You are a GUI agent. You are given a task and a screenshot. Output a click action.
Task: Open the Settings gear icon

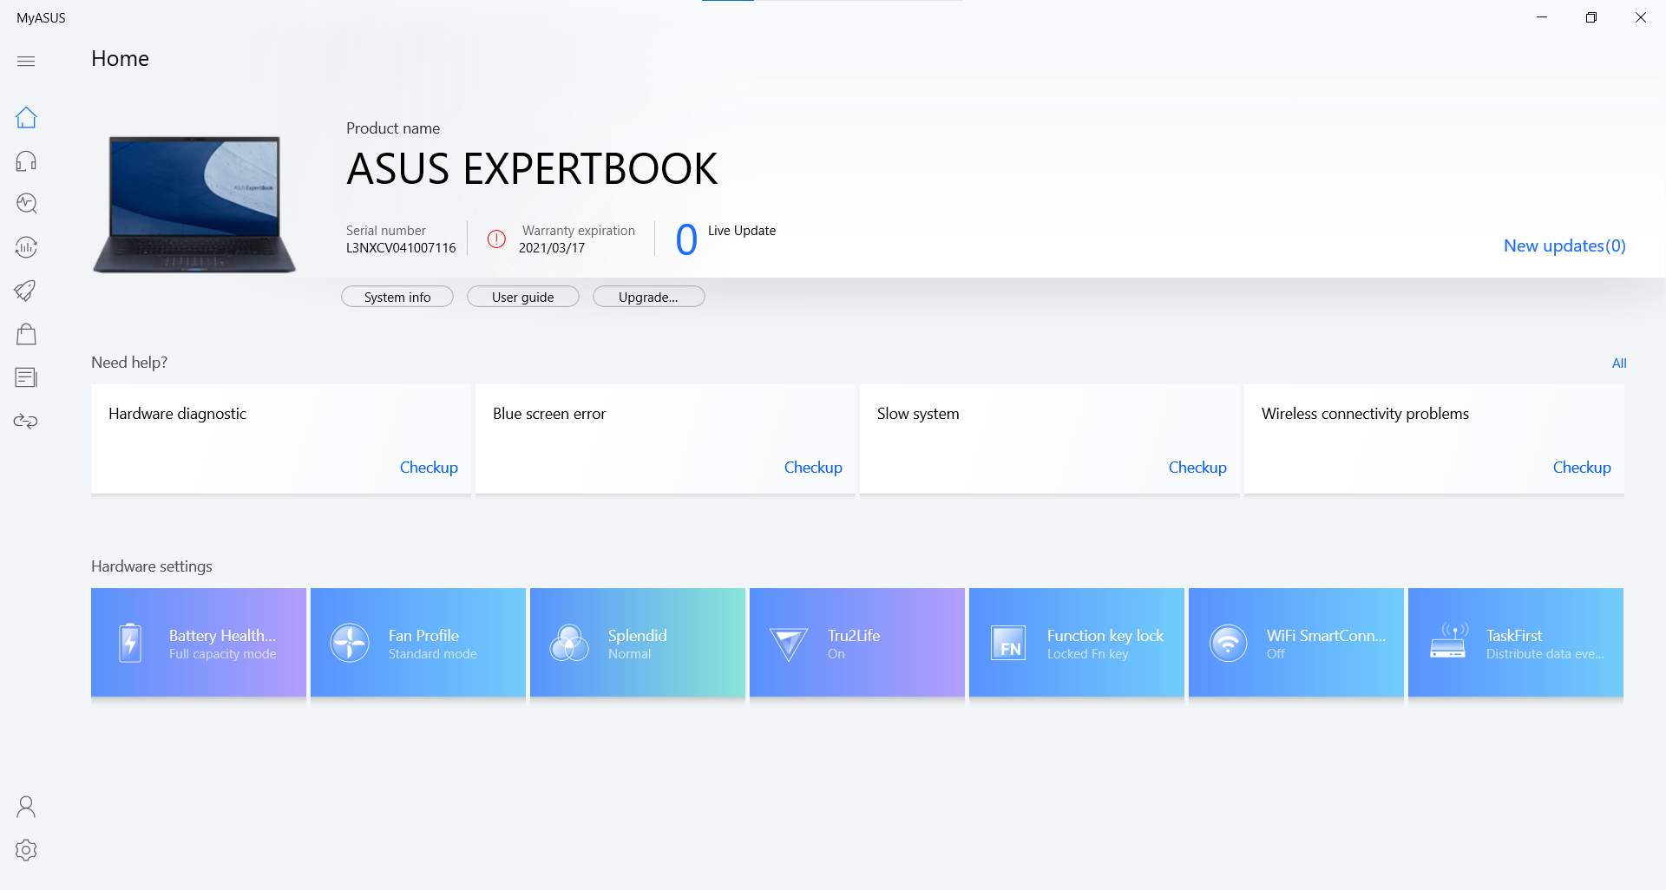26,850
